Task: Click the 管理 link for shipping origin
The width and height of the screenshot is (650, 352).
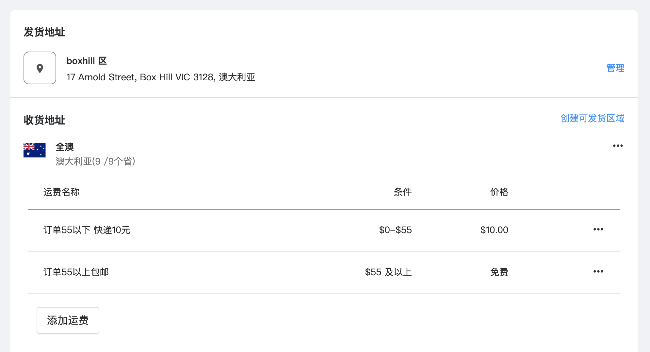Action: pyautogui.click(x=615, y=68)
